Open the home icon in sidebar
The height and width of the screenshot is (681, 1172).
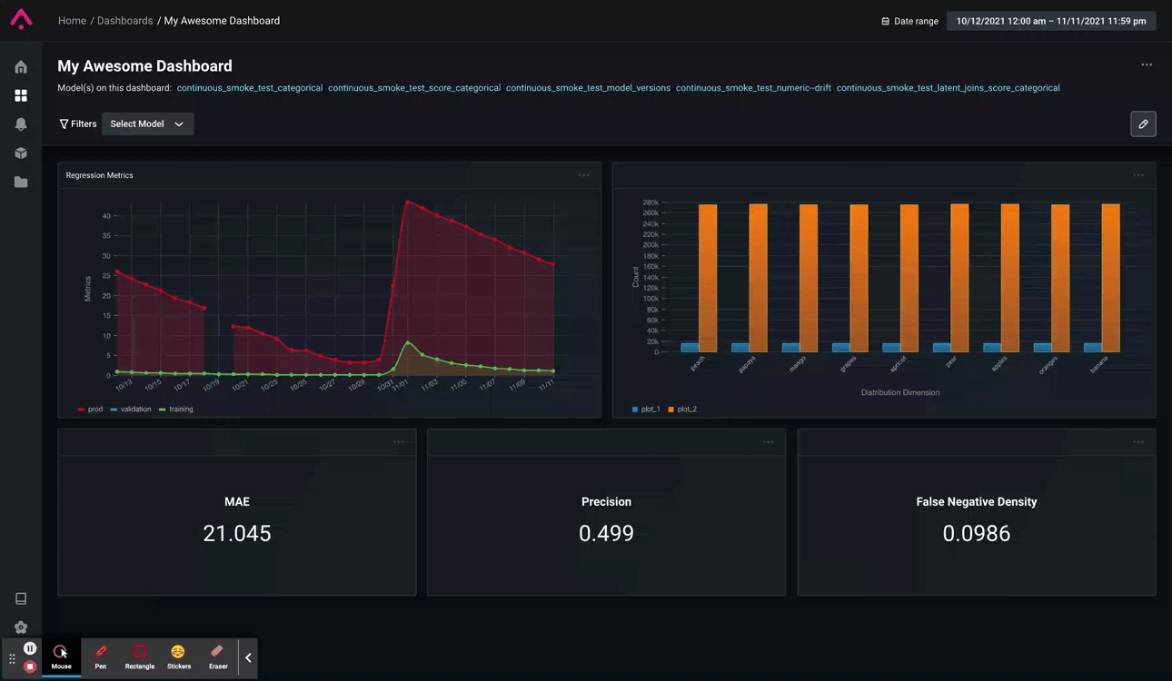coord(21,67)
